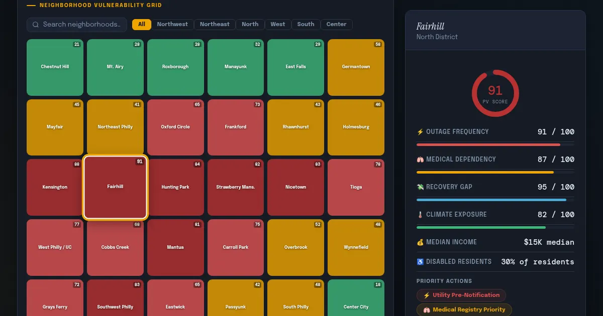Screen dimensions: 603x316
Task: Select the Rhawnhurst tile
Action: pyautogui.click(x=295, y=127)
